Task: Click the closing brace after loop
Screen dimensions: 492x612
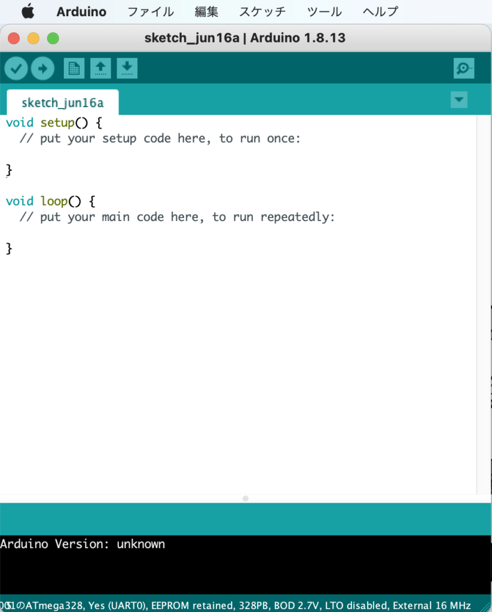Action: (x=9, y=249)
